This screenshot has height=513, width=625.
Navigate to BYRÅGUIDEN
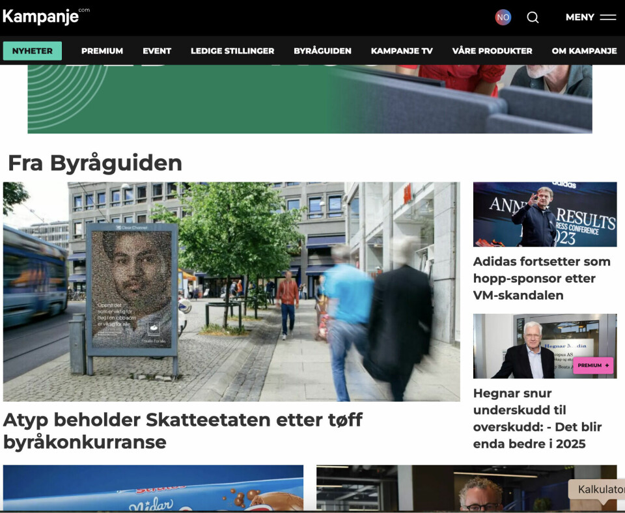tap(322, 51)
